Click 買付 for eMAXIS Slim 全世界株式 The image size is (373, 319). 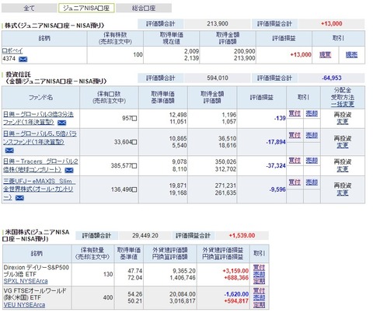pos(295,182)
